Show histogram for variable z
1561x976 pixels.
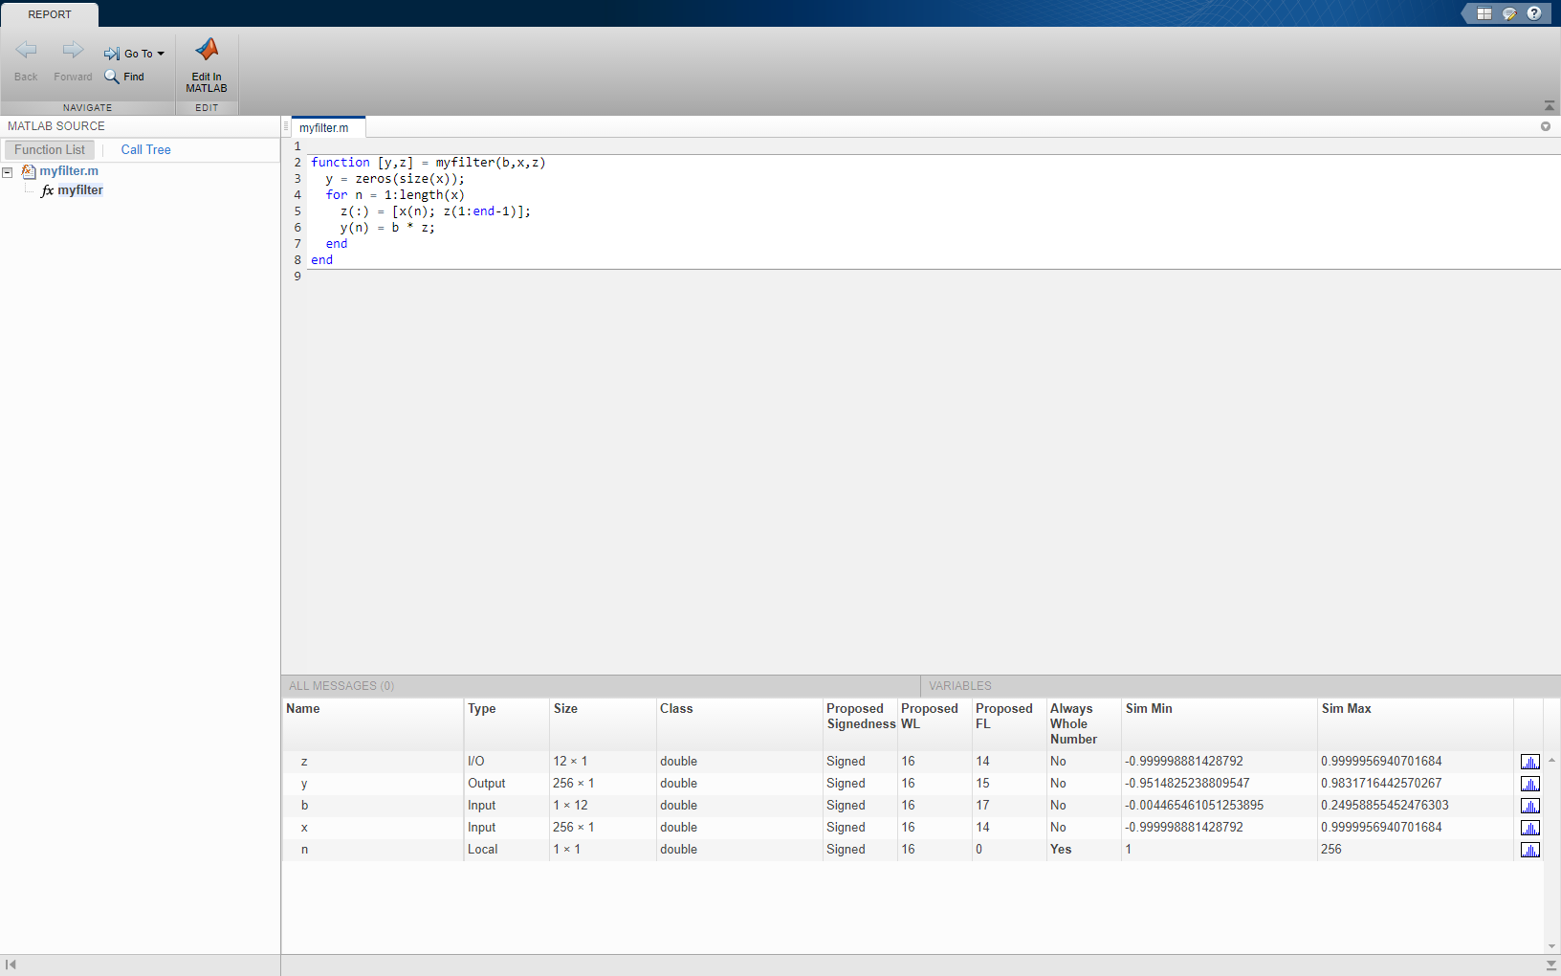1529,762
